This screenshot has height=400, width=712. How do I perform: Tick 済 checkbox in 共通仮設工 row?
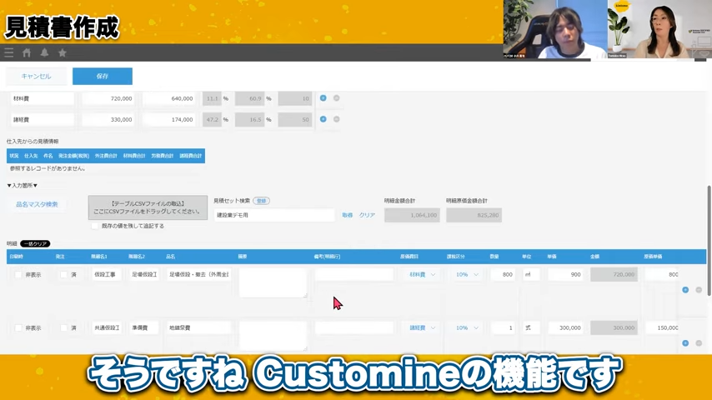point(63,327)
